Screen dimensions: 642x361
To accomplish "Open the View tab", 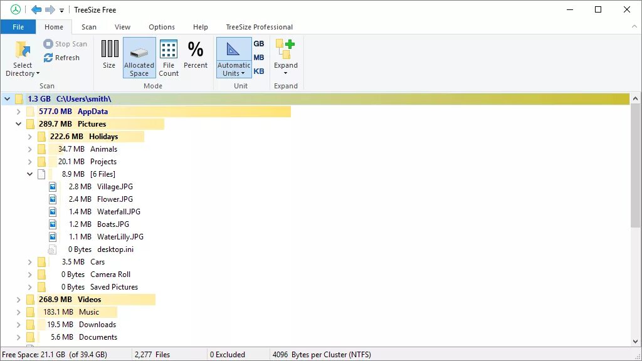I will click(122, 27).
